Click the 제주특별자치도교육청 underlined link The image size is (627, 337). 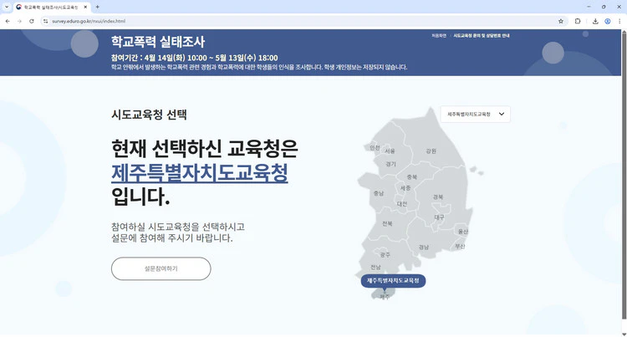199,173
